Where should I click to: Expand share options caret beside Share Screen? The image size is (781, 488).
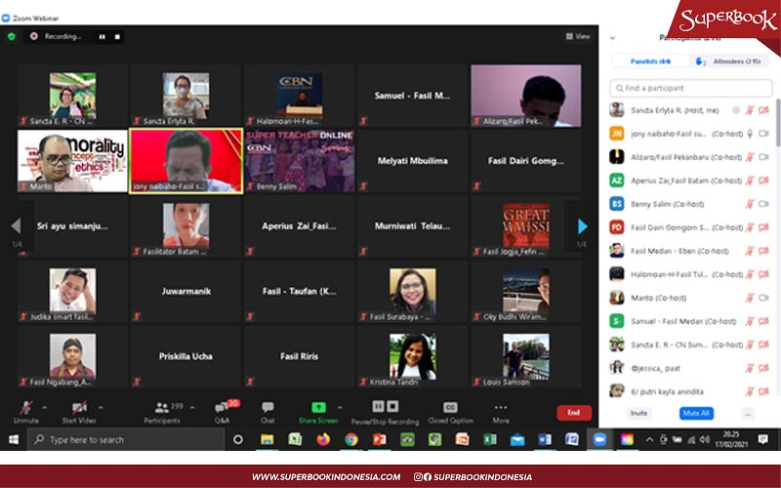coord(340,407)
